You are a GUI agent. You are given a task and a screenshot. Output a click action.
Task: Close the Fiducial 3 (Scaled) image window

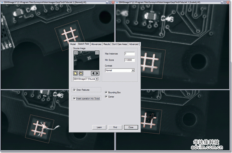pyautogui.click(x=228, y=2)
